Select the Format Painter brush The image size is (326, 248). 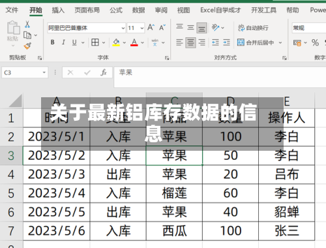(x=27, y=46)
